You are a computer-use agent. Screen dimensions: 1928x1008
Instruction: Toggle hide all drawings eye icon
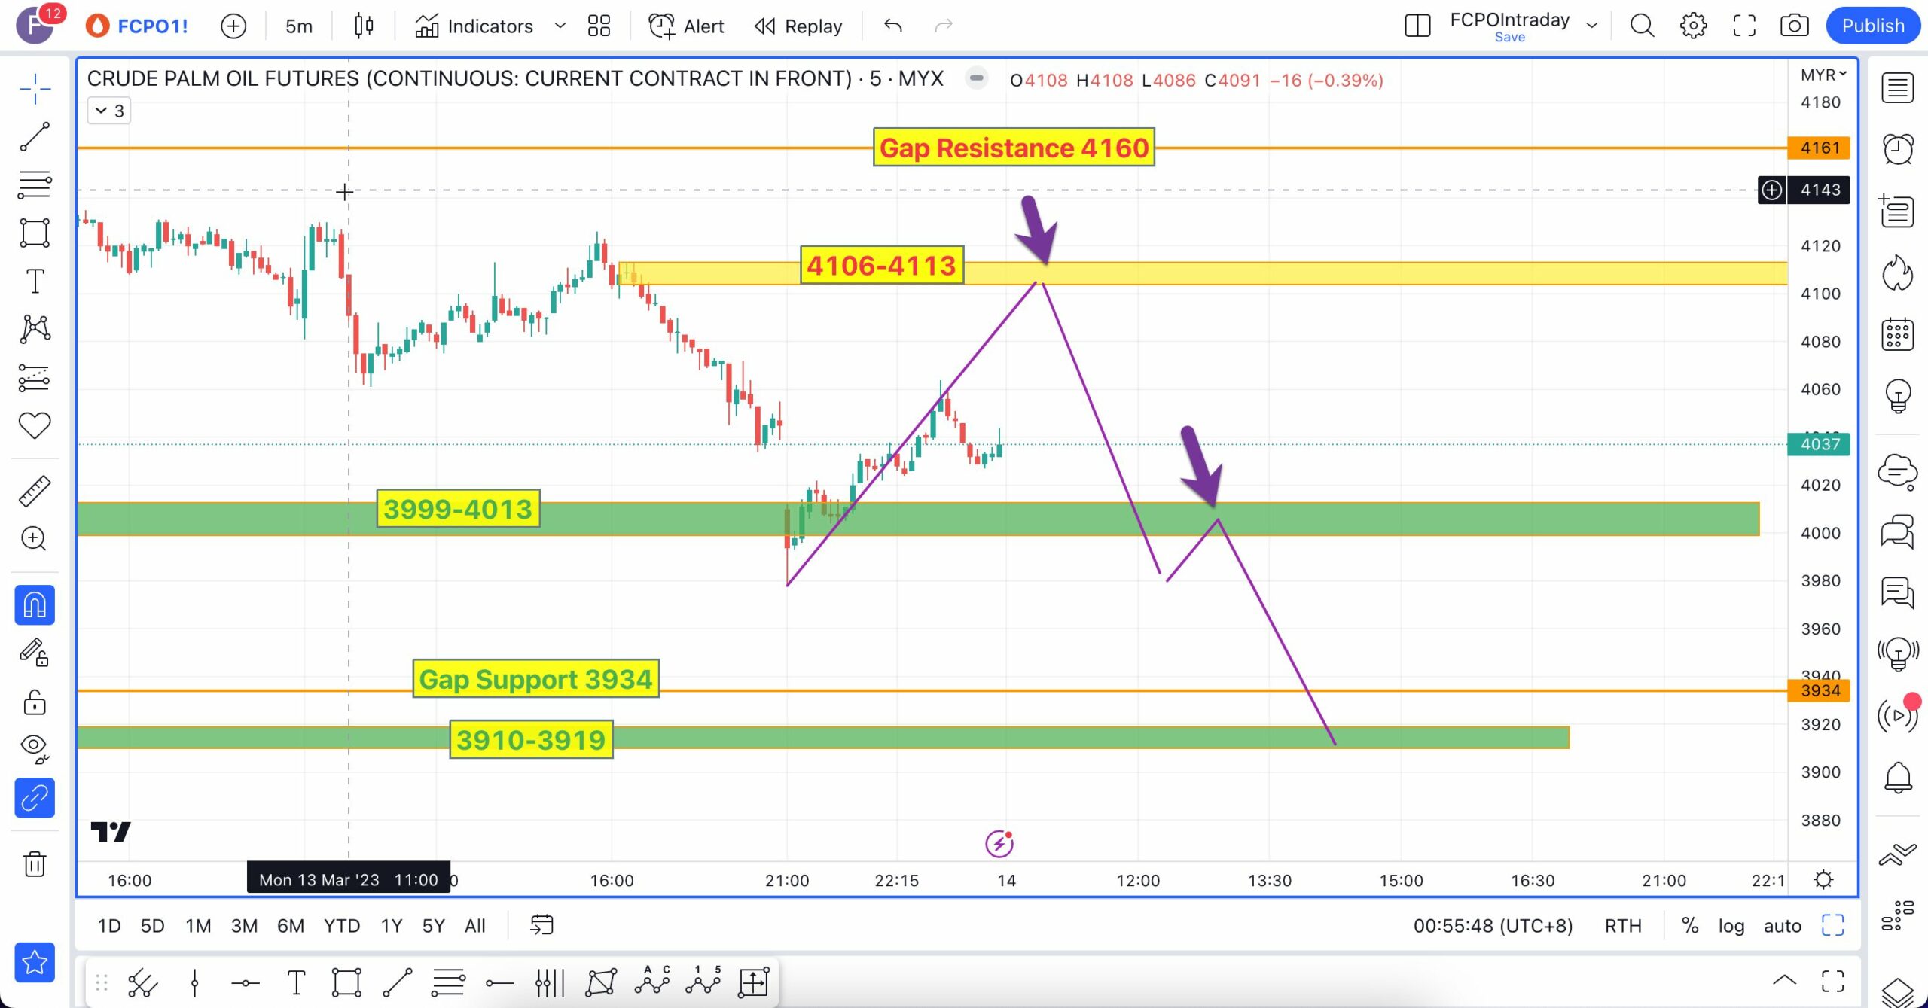tap(35, 748)
